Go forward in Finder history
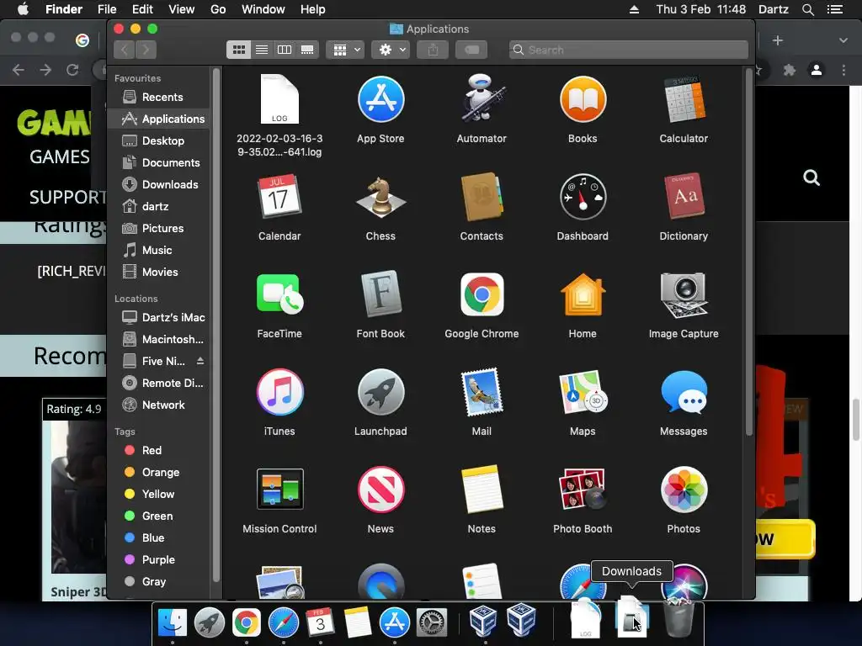This screenshot has height=646, width=862. coord(146,50)
